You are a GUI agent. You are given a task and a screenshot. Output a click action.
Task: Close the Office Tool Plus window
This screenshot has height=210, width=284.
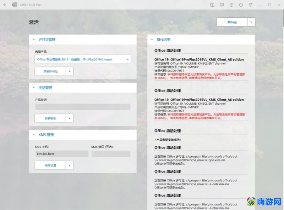point(279,5)
